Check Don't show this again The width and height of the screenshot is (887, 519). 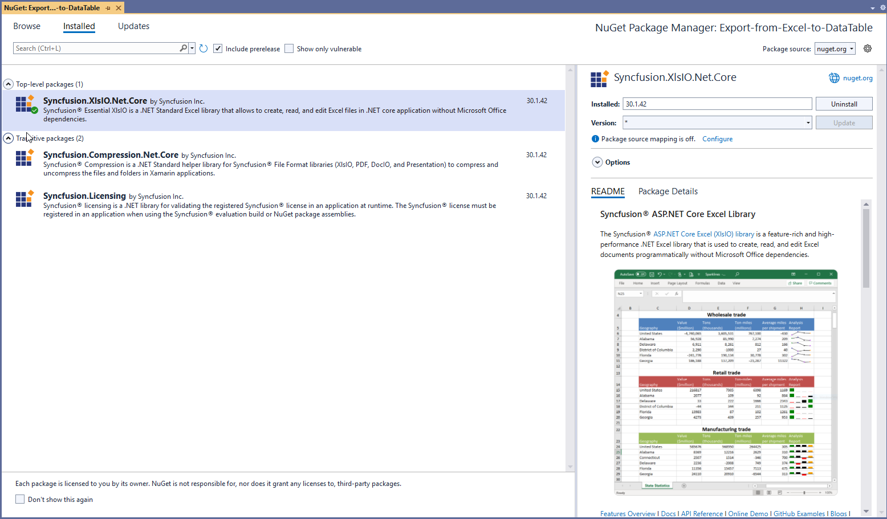point(20,499)
